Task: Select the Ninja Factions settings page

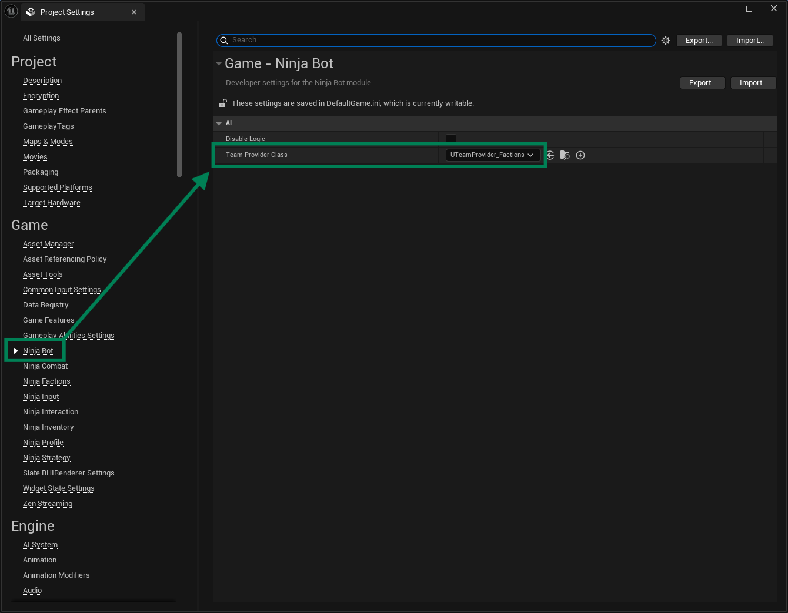Action: click(x=46, y=381)
